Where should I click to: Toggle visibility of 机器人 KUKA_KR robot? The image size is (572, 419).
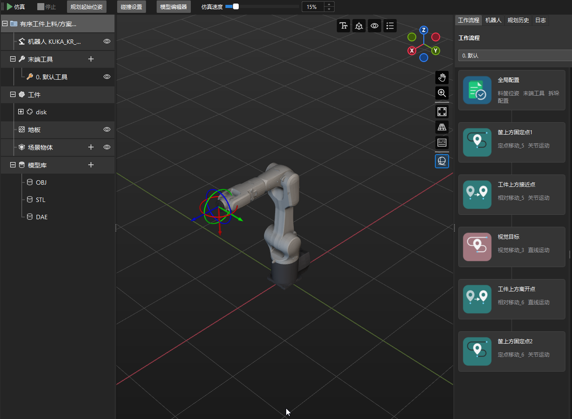[107, 41]
